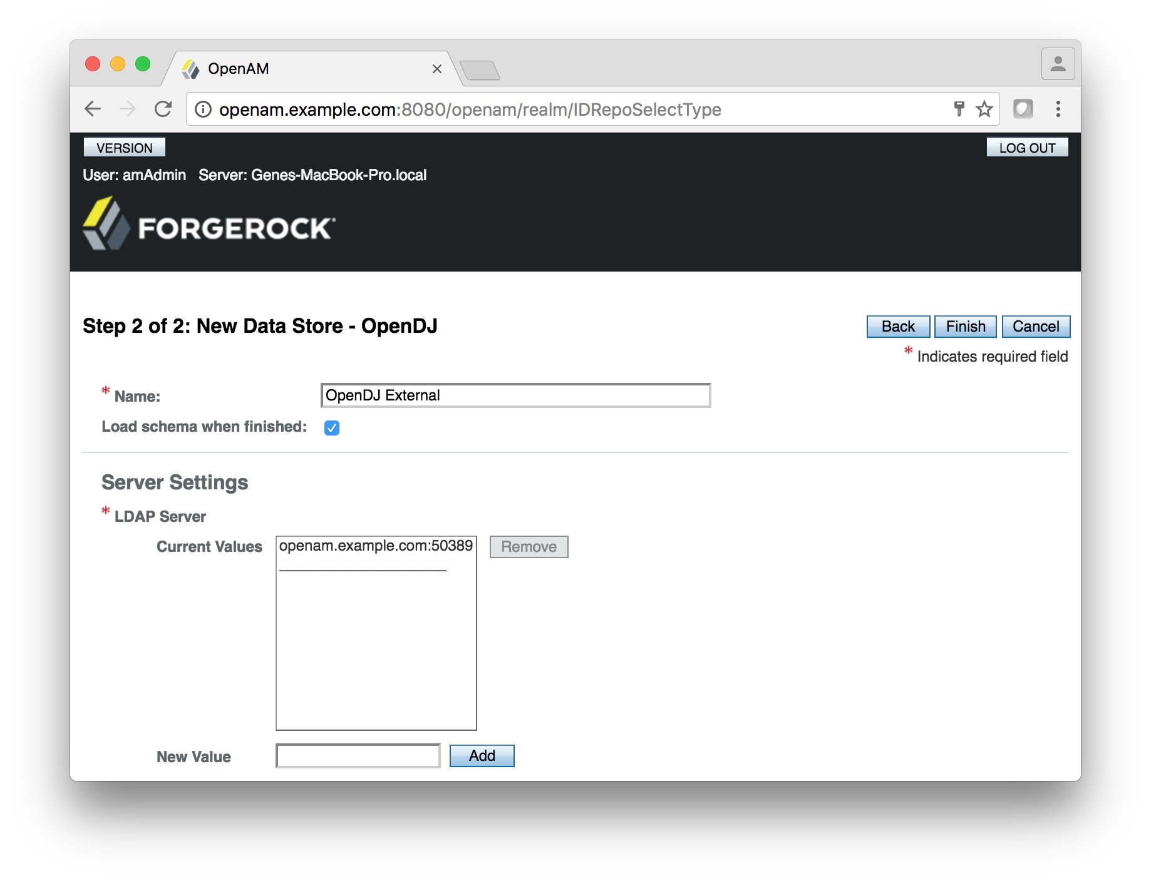Uncheck Load schema when finished
This screenshot has width=1151, height=881.
[x=332, y=428]
